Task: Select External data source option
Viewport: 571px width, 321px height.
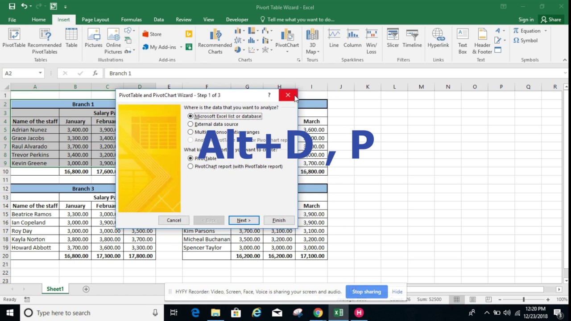Action: point(213,124)
